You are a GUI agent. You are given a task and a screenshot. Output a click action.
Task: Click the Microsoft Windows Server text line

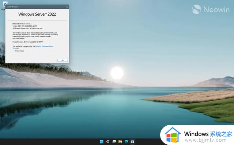point(21,24)
